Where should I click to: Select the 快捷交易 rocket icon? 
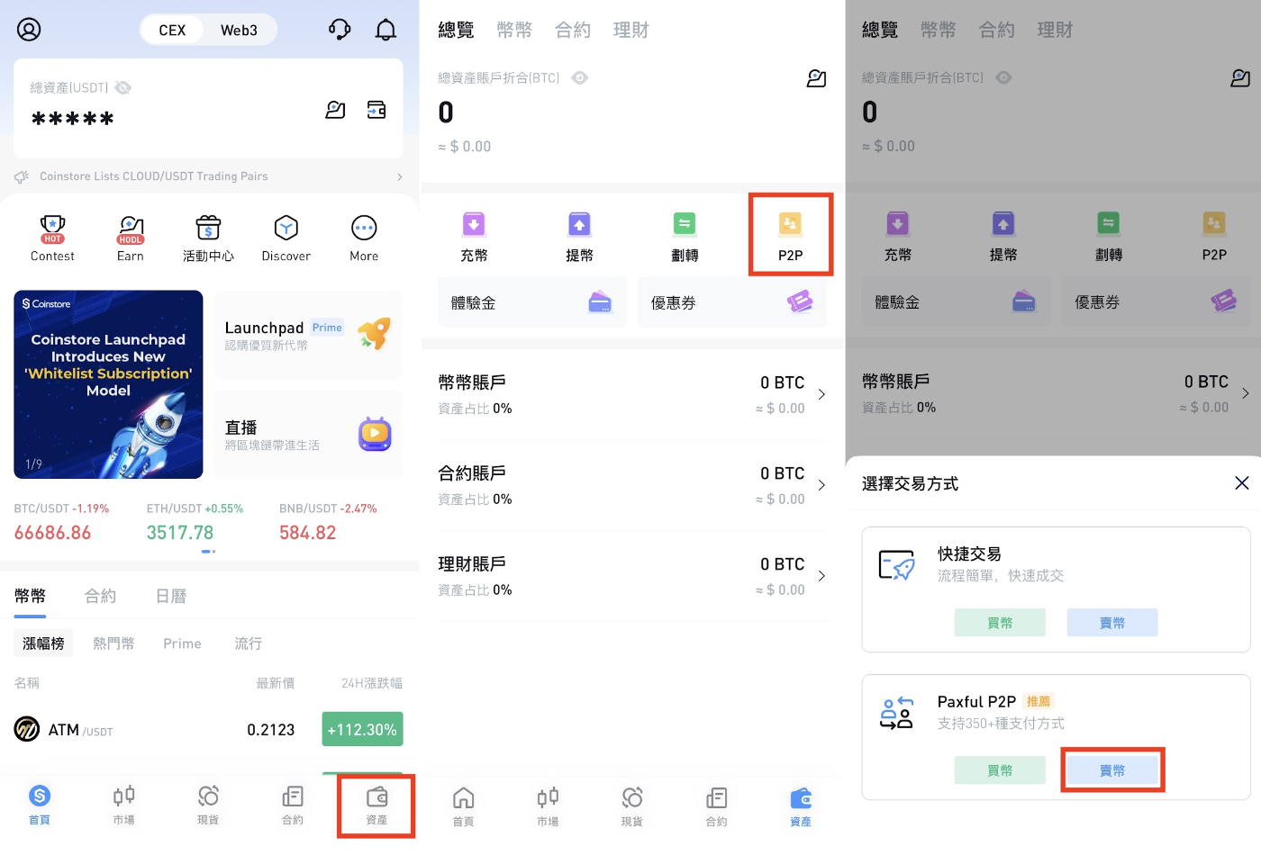(x=897, y=565)
